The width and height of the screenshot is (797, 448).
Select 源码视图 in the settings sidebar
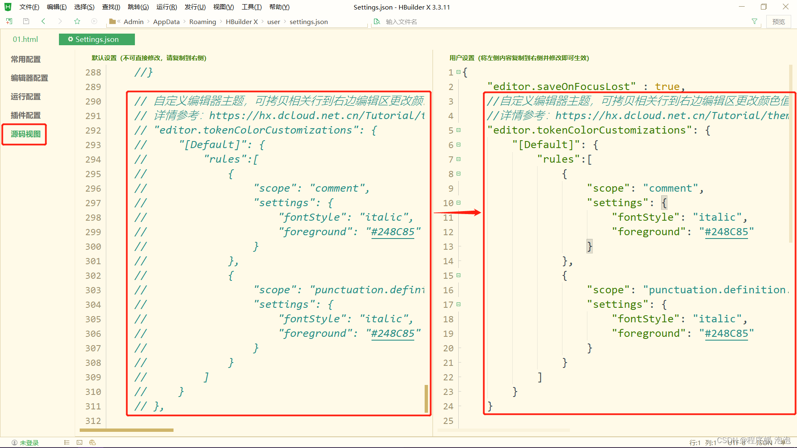click(25, 134)
